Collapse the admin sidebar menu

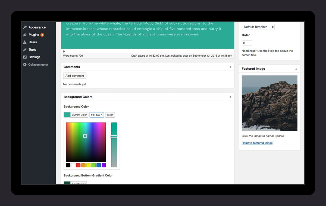(x=35, y=65)
